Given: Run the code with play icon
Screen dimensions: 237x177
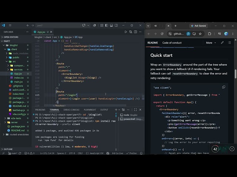Looking at the screenshot, I should (126, 32).
